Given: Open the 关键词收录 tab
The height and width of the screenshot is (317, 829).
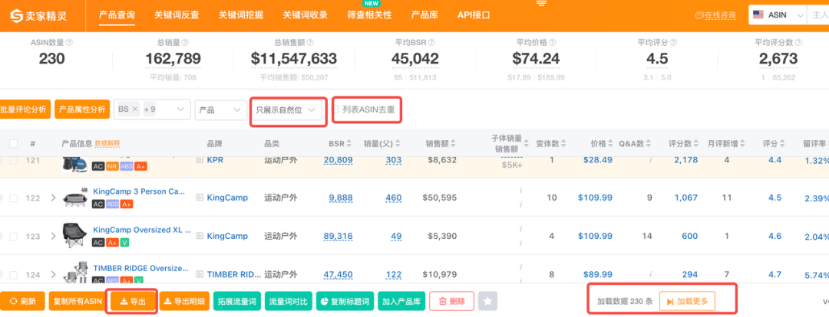Looking at the screenshot, I should (x=305, y=15).
